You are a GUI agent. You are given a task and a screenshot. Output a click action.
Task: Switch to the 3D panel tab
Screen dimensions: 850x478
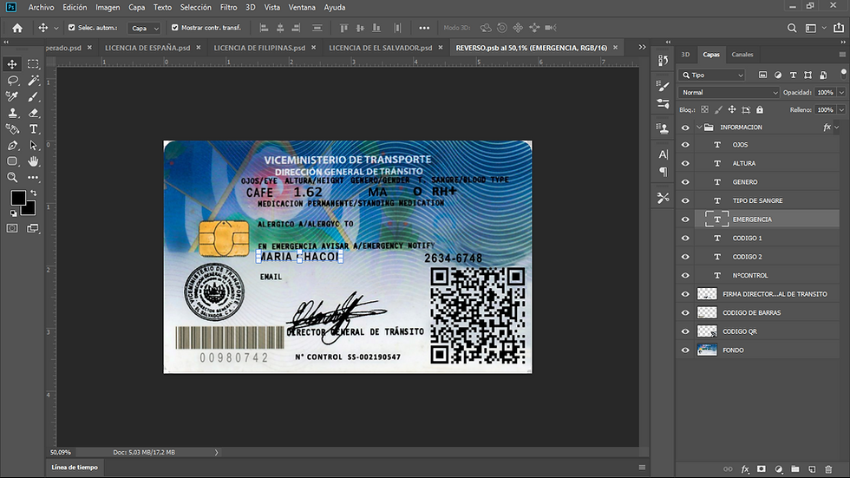pyautogui.click(x=685, y=54)
